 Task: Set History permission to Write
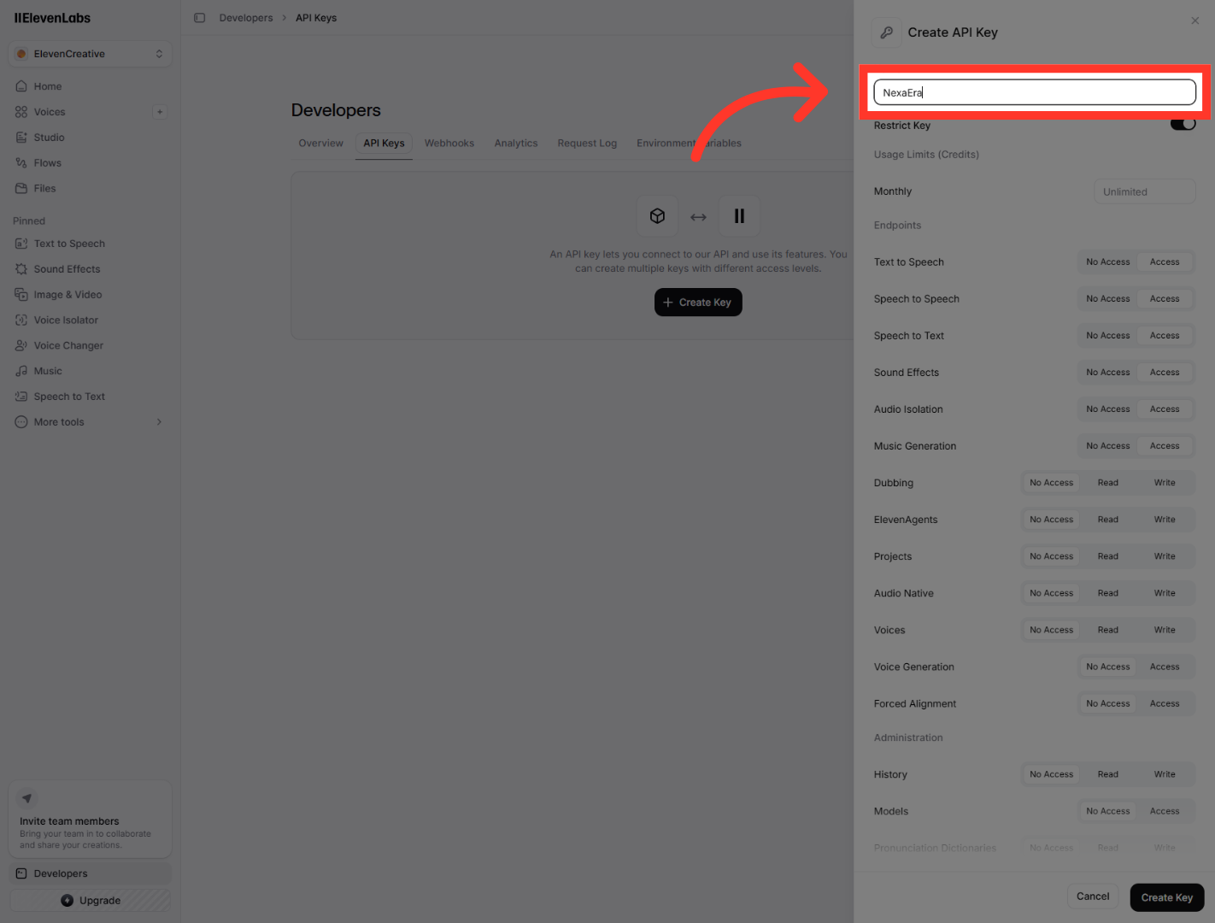coord(1165,774)
